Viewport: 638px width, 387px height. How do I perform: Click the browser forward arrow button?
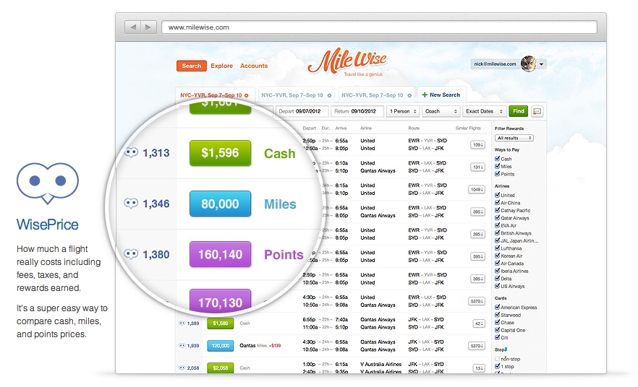click(148, 27)
